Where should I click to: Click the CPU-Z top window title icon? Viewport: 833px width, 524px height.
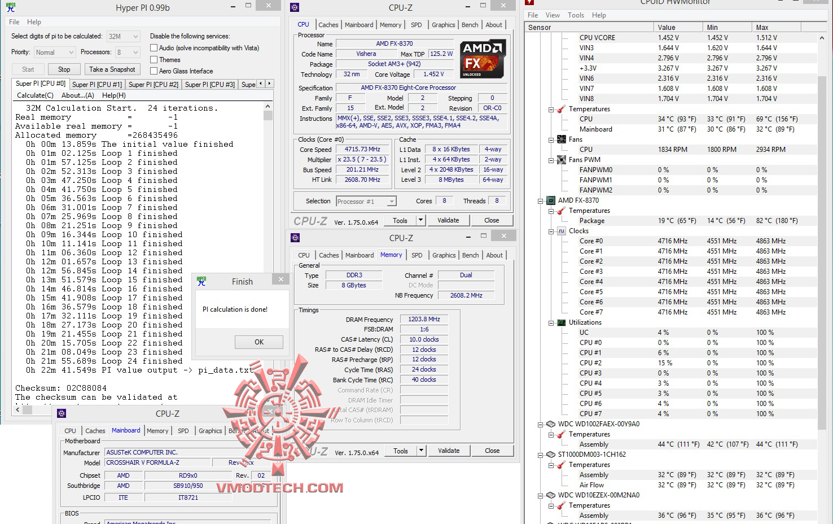[295, 7]
